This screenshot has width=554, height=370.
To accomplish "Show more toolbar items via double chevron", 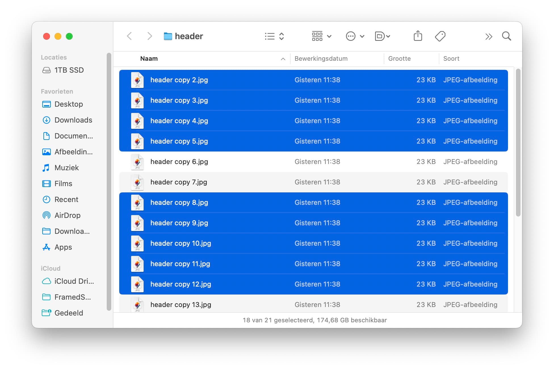I will pyautogui.click(x=488, y=36).
